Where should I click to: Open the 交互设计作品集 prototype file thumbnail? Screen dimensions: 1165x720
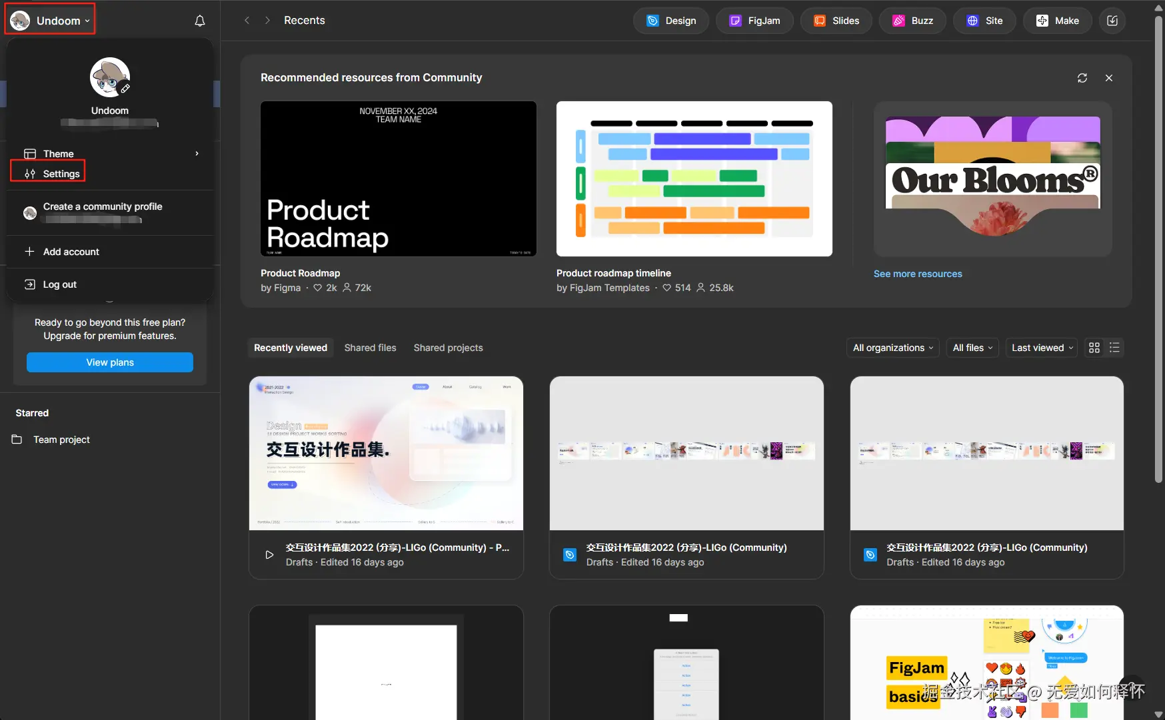386,454
